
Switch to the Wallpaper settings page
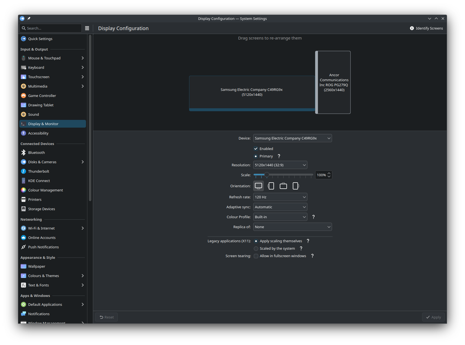pos(37,266)
